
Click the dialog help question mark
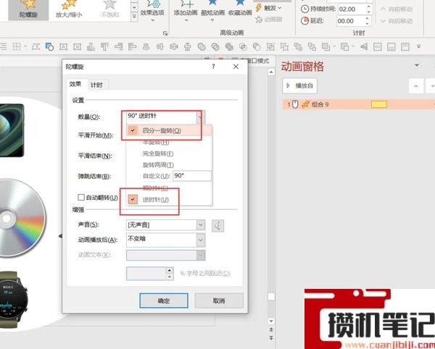coord(213,67)
